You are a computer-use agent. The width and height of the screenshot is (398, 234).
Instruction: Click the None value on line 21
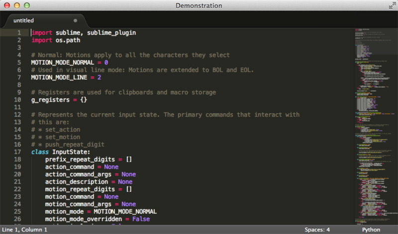(125, 182)
